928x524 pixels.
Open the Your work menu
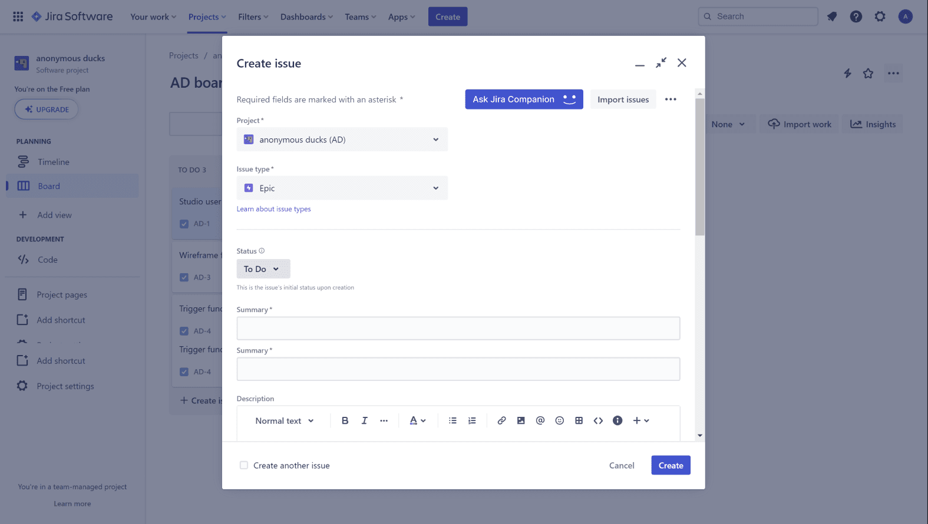coord(153,17)
